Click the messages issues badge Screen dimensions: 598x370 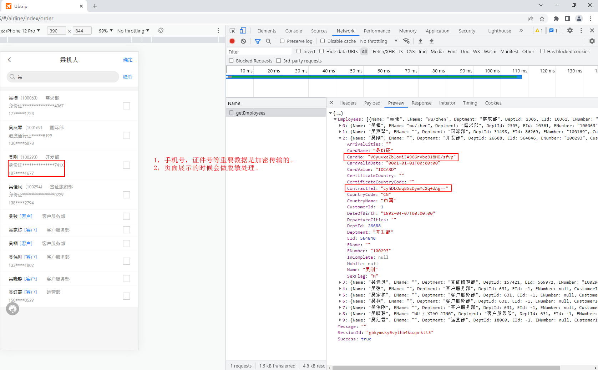click(553, 31)
